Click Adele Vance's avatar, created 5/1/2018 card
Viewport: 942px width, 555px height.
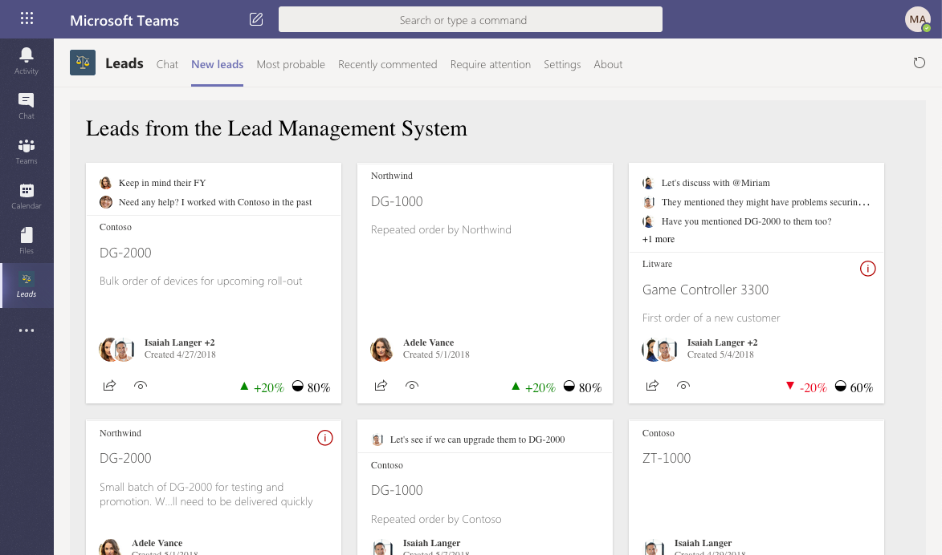381,349
